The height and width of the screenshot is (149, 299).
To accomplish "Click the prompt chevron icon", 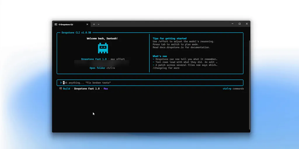I will [x=61, y=83].
